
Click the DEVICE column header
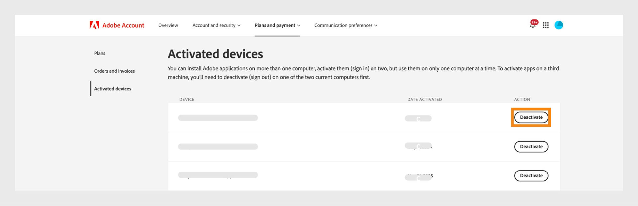coord(187,99)
